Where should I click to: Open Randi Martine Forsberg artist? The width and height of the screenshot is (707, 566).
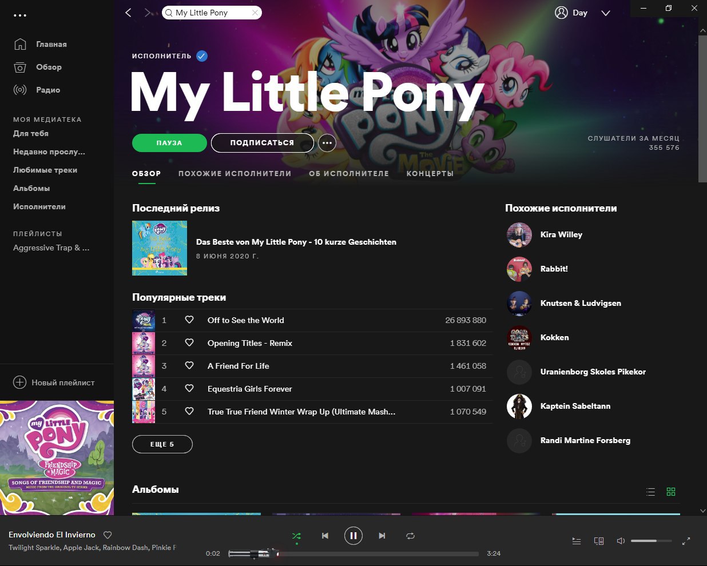pyautogui.click(x=585, y=440)
